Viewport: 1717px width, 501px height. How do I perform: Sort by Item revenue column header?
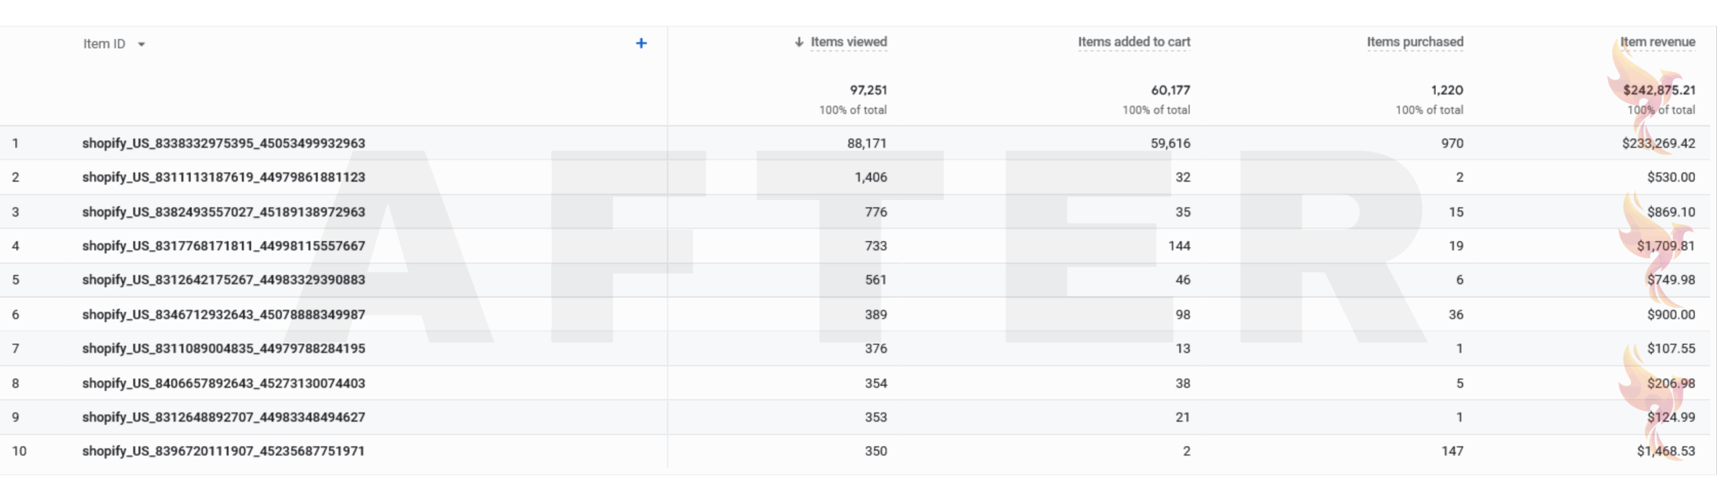1657,42
